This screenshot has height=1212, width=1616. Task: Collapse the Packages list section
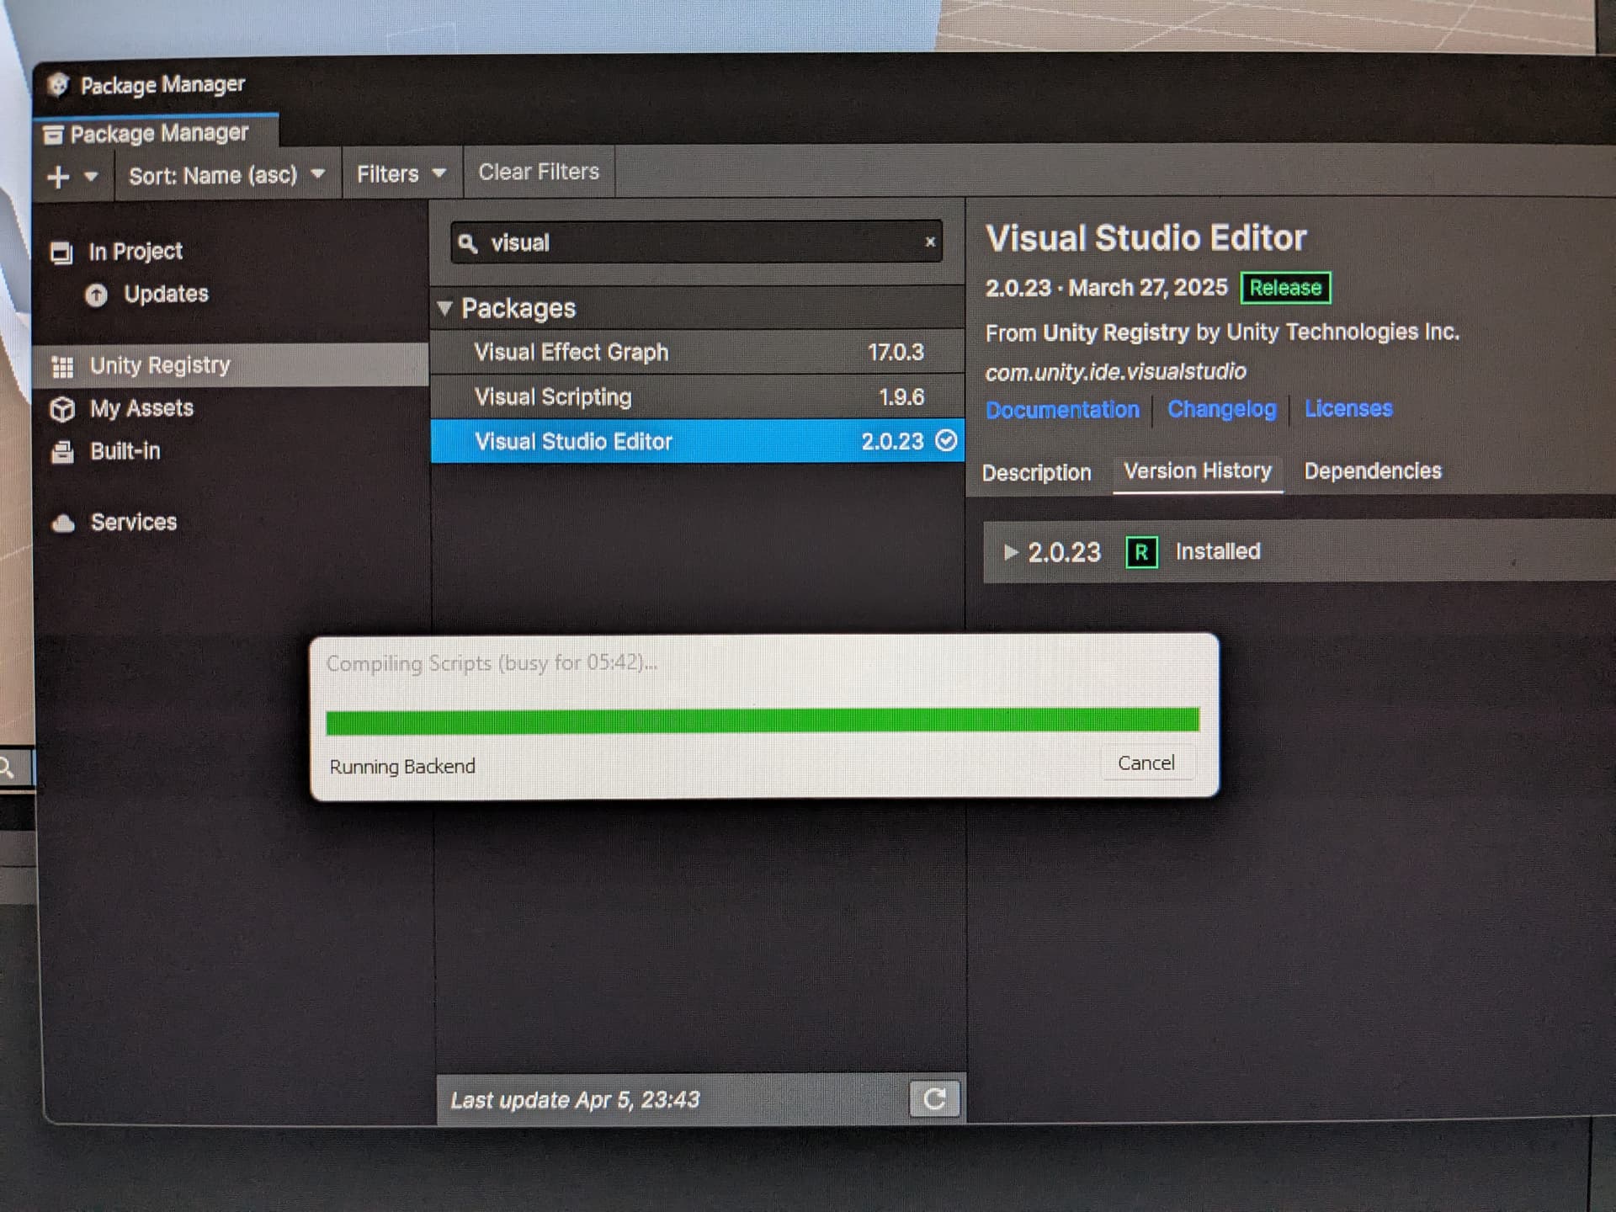445,308
